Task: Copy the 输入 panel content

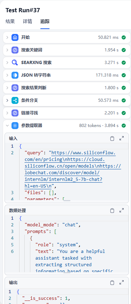Action: (112, 139)
